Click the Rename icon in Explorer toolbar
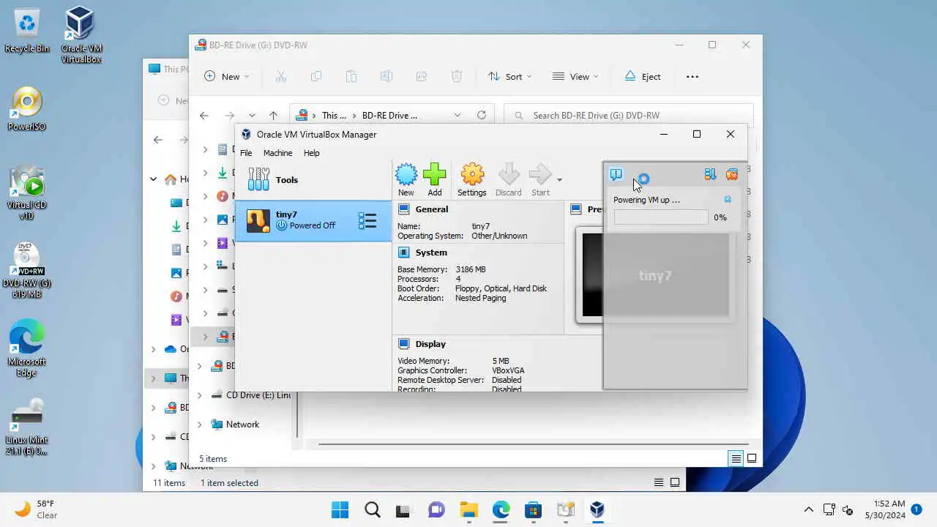937x527 pixels. [x=387, y=76]
